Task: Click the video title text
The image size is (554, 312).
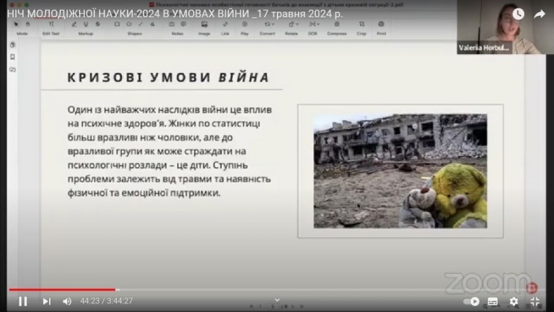Action: 173,15
